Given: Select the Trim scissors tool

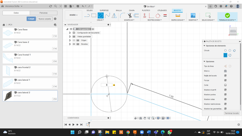Looking at the screenshot, I should [129, 16].
